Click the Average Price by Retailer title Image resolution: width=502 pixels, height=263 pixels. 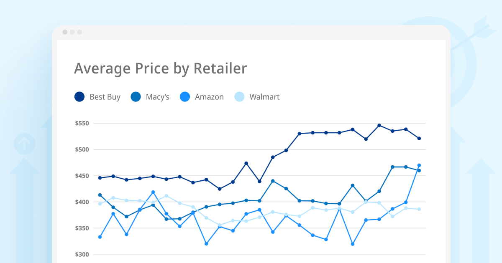[x=160, y=68]
